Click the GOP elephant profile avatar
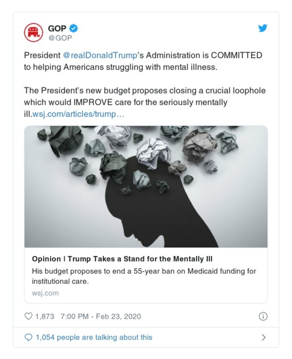292x359 pixels. (x=33, y=32)
